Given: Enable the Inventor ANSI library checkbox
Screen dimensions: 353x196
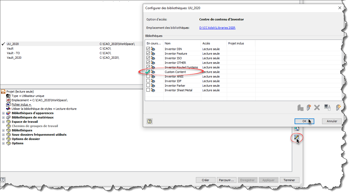Looking at the screenshot, I should [x=148, y=76].
